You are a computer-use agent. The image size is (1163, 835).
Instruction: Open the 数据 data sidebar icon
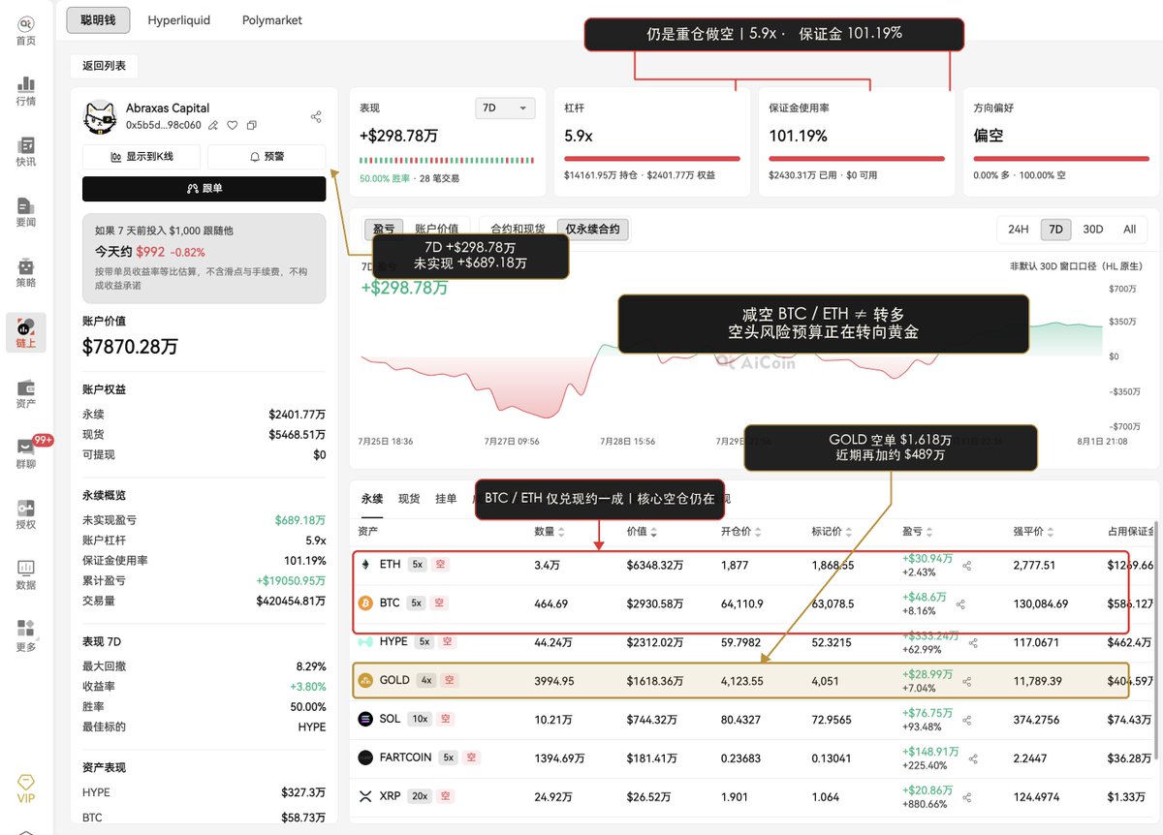coord(26,574)
